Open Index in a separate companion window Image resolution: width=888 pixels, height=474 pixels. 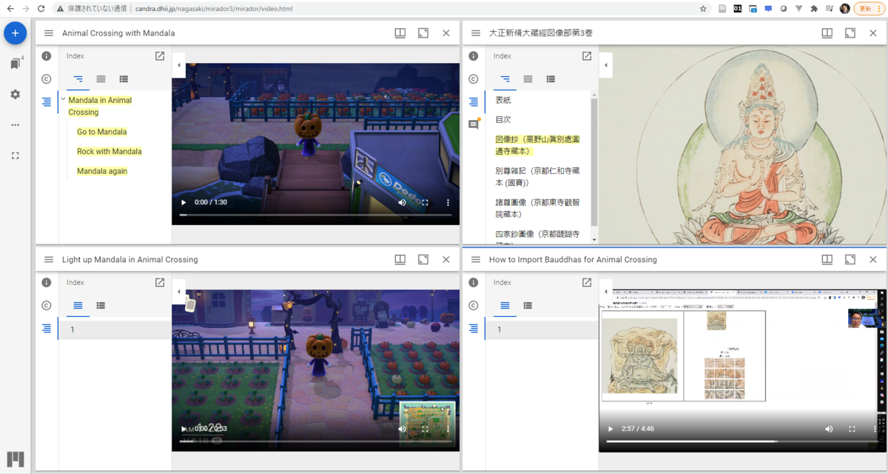coord(159,56)
